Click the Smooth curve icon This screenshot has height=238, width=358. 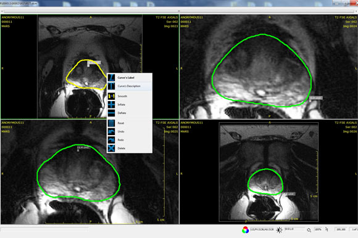click(x=111, y=96)
